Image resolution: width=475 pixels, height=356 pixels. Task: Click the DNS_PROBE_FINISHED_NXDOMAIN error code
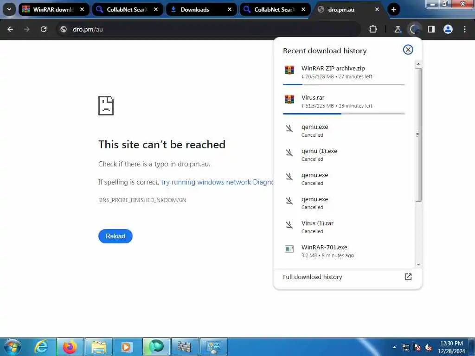point(142,200)
